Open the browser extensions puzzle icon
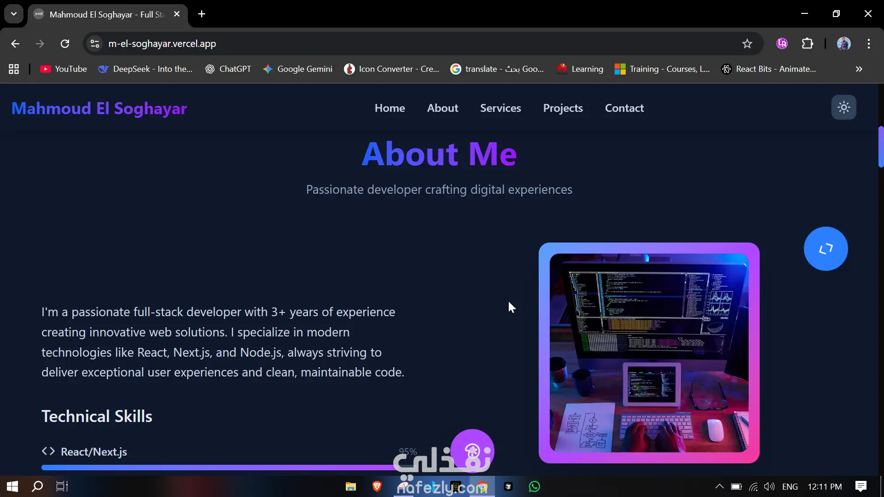Viewport: 884px width, 497px height. tap(808, 44)
